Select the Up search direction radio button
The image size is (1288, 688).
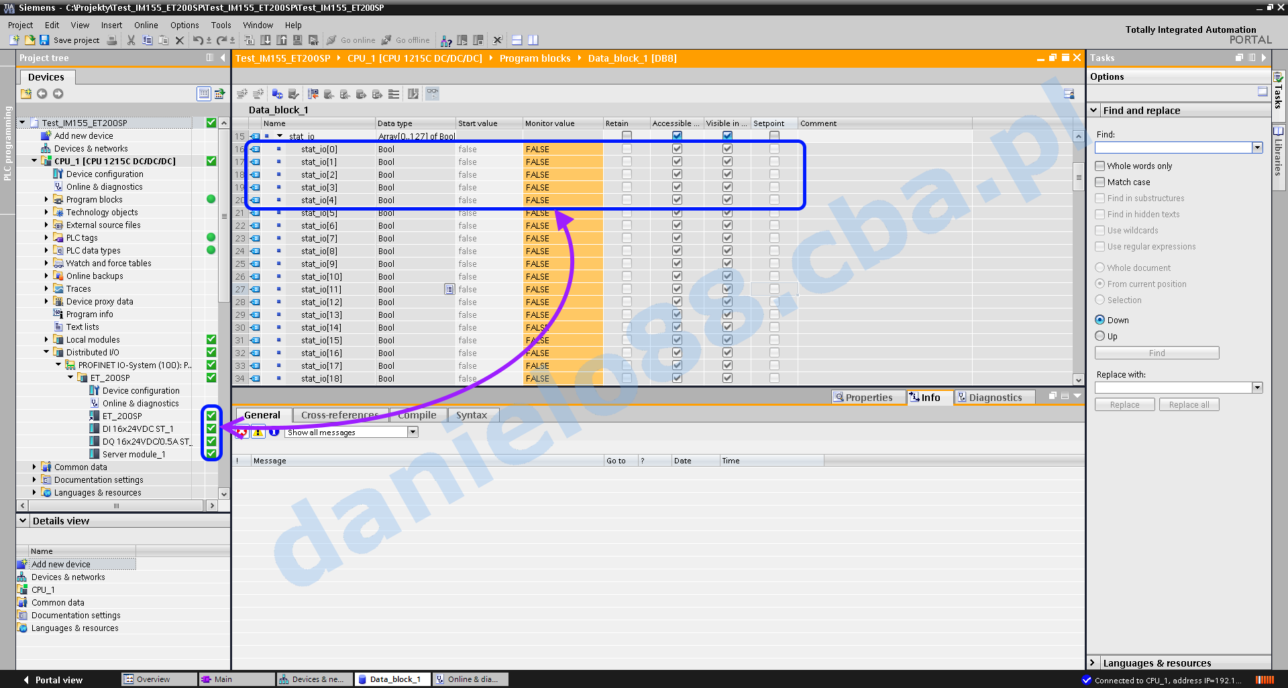point(1100,336)
